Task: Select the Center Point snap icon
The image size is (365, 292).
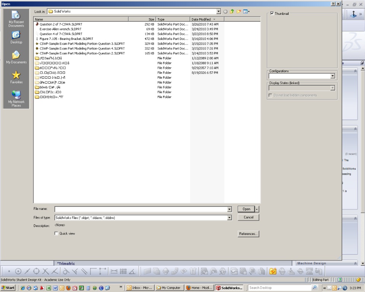Action: tap(18, 271)
